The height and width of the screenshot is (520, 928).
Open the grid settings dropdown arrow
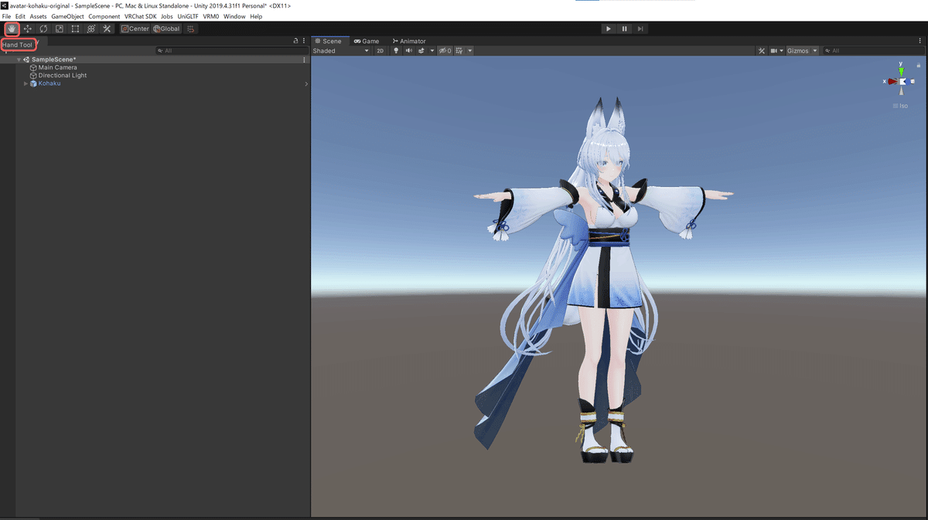(x=469, y=51)
